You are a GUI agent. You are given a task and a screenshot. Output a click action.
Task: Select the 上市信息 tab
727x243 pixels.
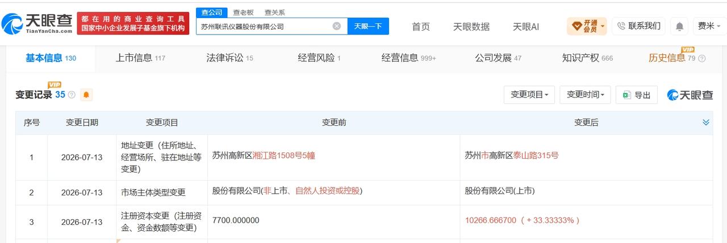140,58
